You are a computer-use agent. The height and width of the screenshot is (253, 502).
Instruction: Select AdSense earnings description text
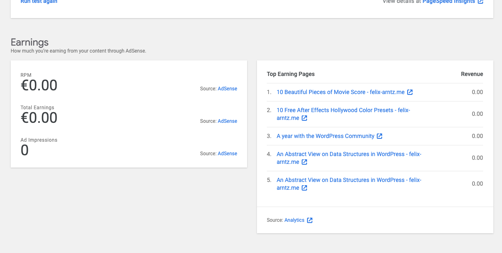(x=78, y=51)
